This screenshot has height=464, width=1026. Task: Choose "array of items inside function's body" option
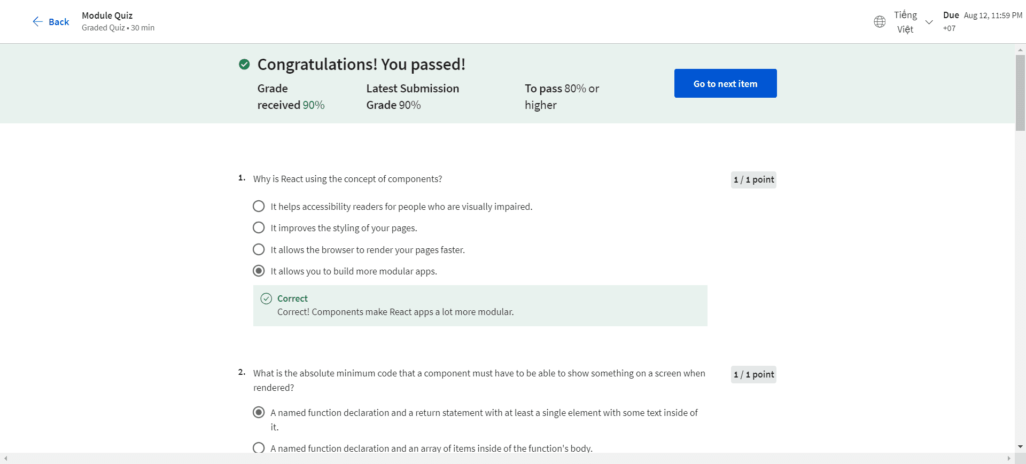(x=259, y=448)
